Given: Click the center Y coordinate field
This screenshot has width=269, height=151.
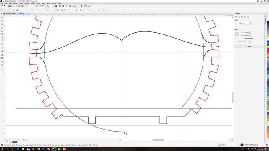Looking at the screenshot, I should click(246, 36).
